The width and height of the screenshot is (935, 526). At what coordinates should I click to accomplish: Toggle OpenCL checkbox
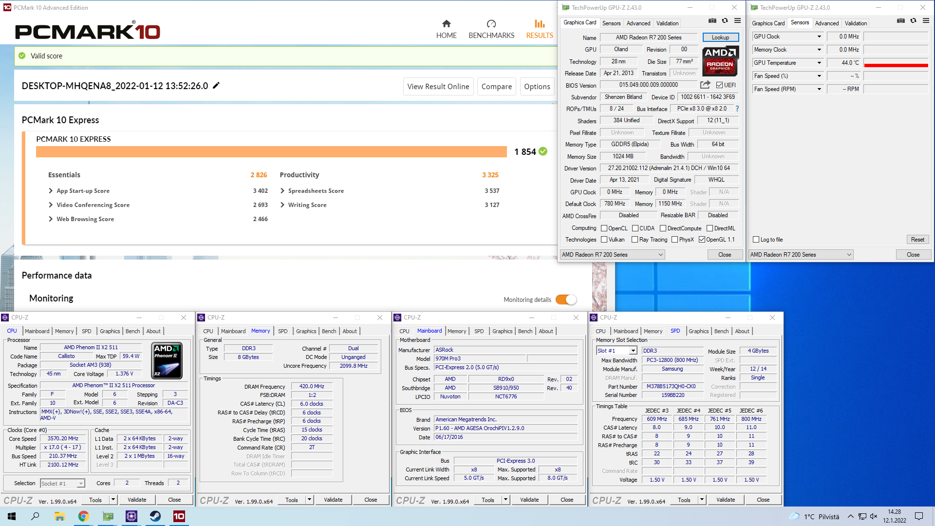pos(604,228)
